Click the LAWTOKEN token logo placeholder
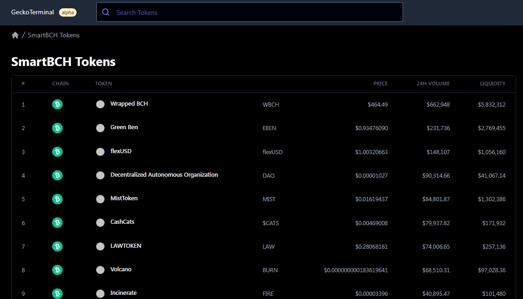Image resolution: width=523 pixels, height=299 pixels. coord(101,246)
